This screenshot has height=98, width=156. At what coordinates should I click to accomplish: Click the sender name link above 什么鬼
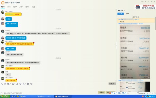click(126, 19)
